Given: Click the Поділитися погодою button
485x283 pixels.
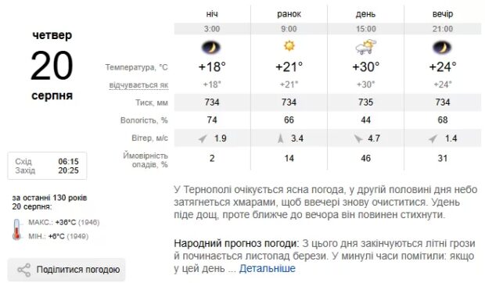Looking at the screenshot, I should coord(66,270).
